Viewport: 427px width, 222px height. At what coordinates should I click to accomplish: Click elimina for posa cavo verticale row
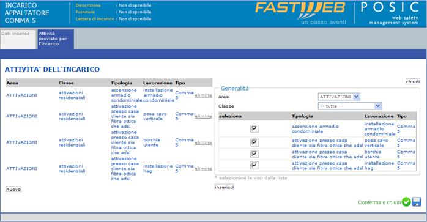[x=203, y=116]
